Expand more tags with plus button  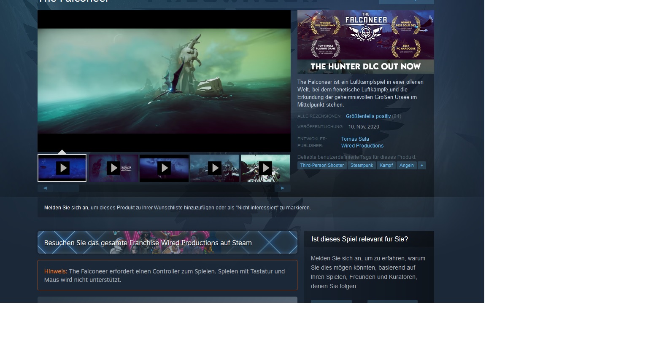(421, 166)
